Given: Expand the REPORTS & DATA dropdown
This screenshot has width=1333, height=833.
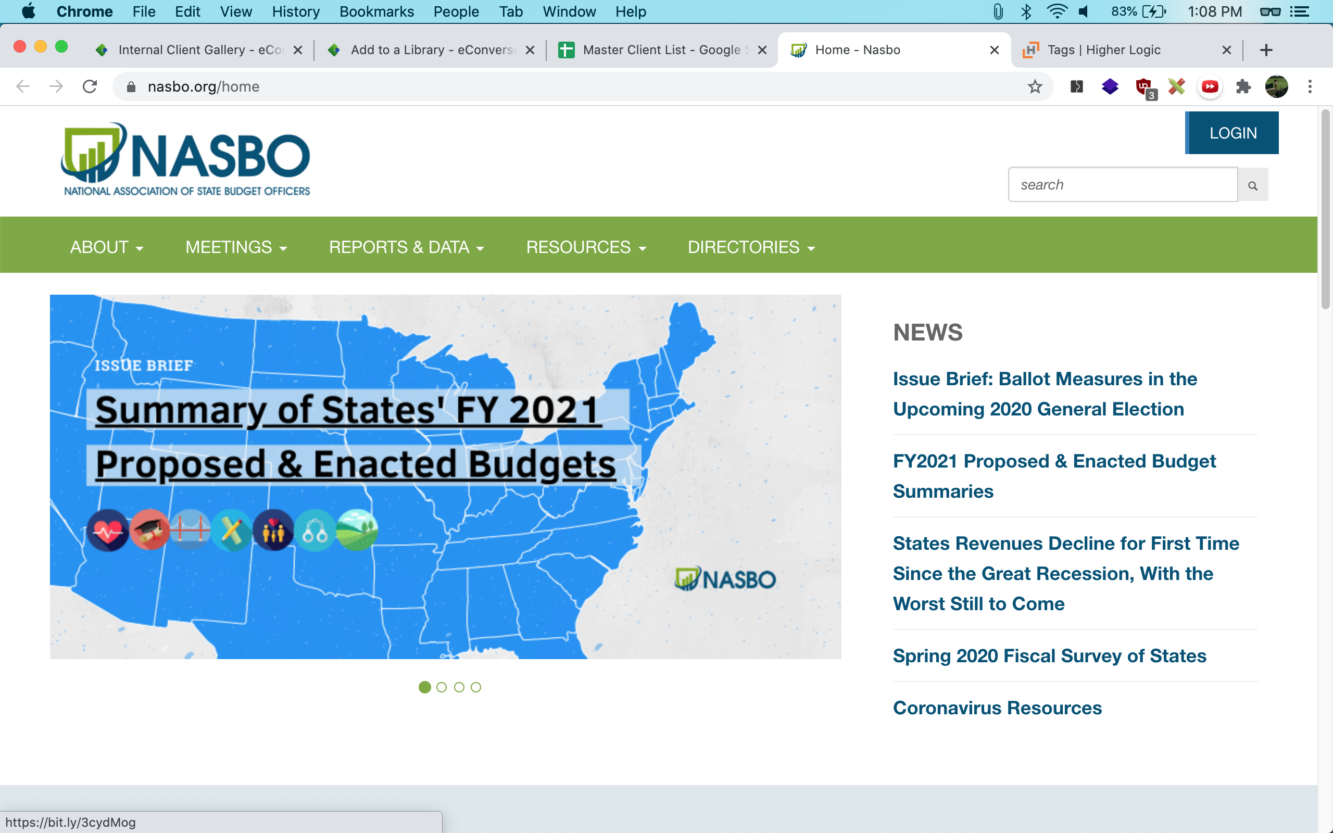Looking at the screenshot, I should [406, 247].
